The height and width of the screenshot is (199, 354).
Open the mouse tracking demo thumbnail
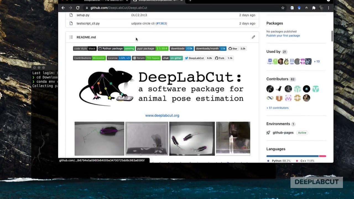pyautogui.click(x=99, y=139)
